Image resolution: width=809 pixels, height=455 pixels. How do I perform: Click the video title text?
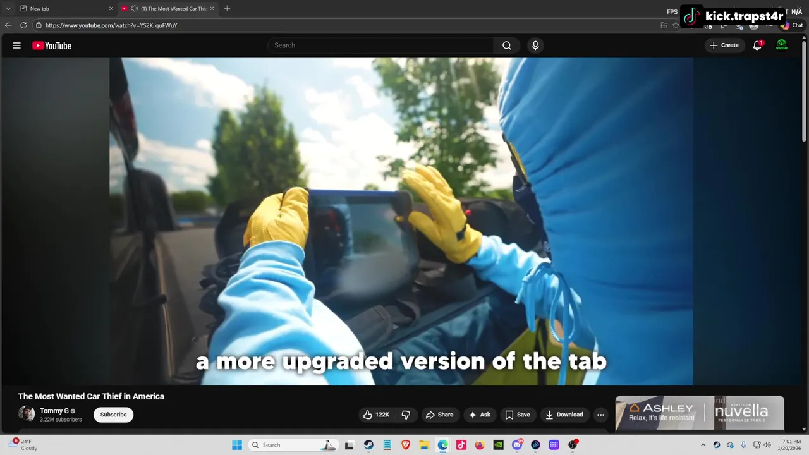pyautogui.click(x=91, y=396)
